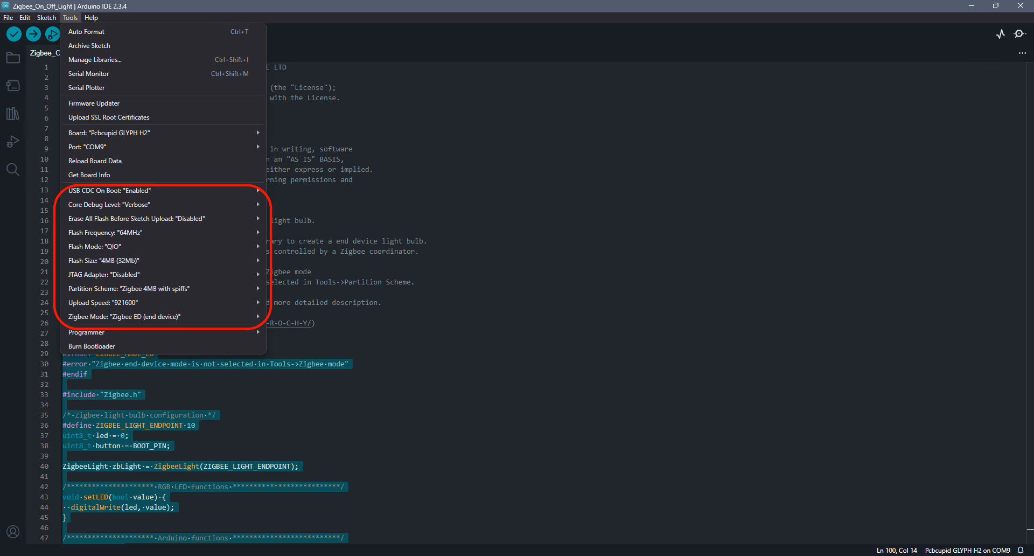
Task: Open the Serial Monitor magnifier icon
Action: point(1020,34)
